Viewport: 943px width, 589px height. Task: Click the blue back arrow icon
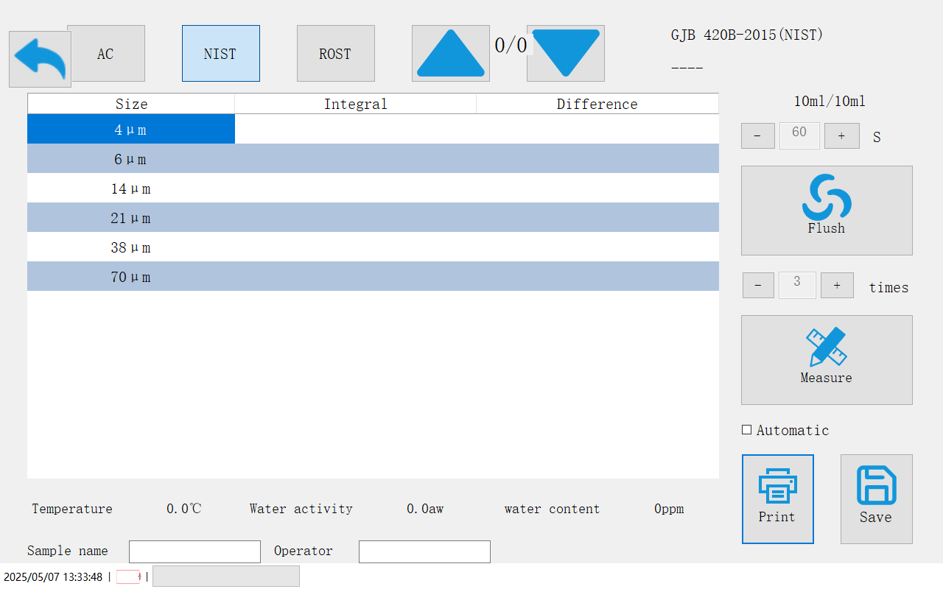click(40, 59)
